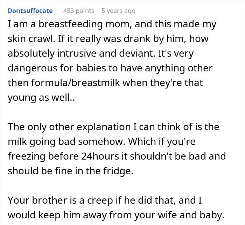Click the final paragraph starting 'Your brother is a creep'
Image resolution: width=245 pixels, height=225 pixels.
pos(116,208)
